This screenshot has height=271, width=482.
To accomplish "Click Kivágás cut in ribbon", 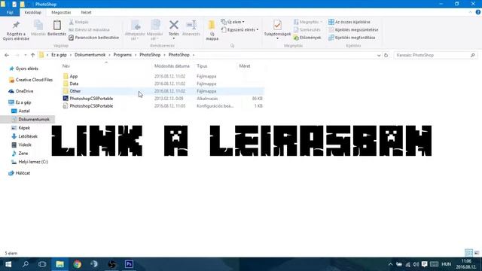I will coord(78,22).
